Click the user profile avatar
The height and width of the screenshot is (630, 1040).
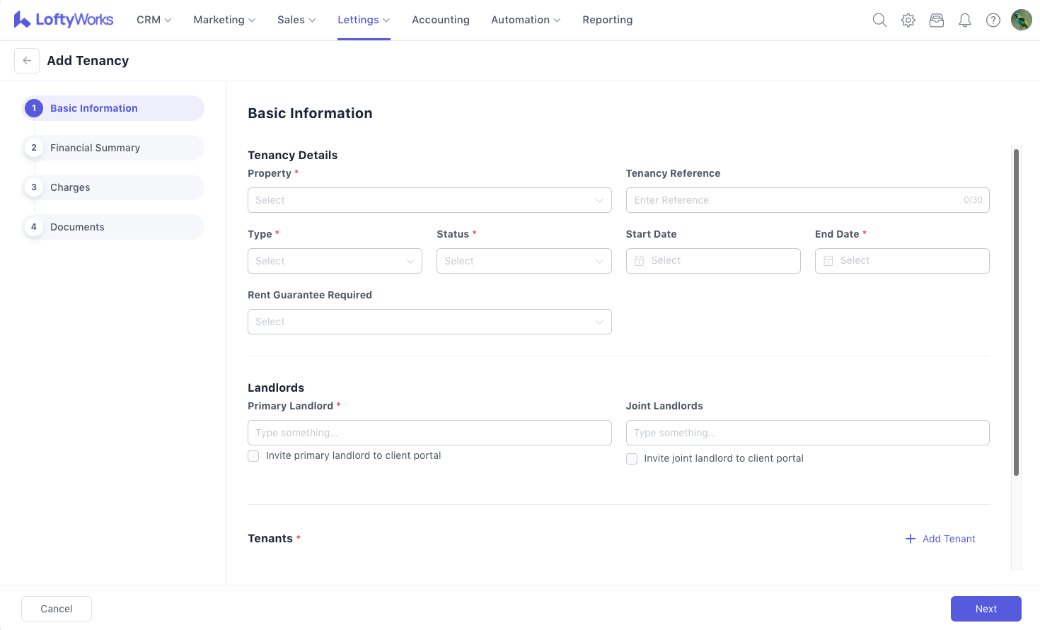pyautogui.click(x=1021, y=20)
